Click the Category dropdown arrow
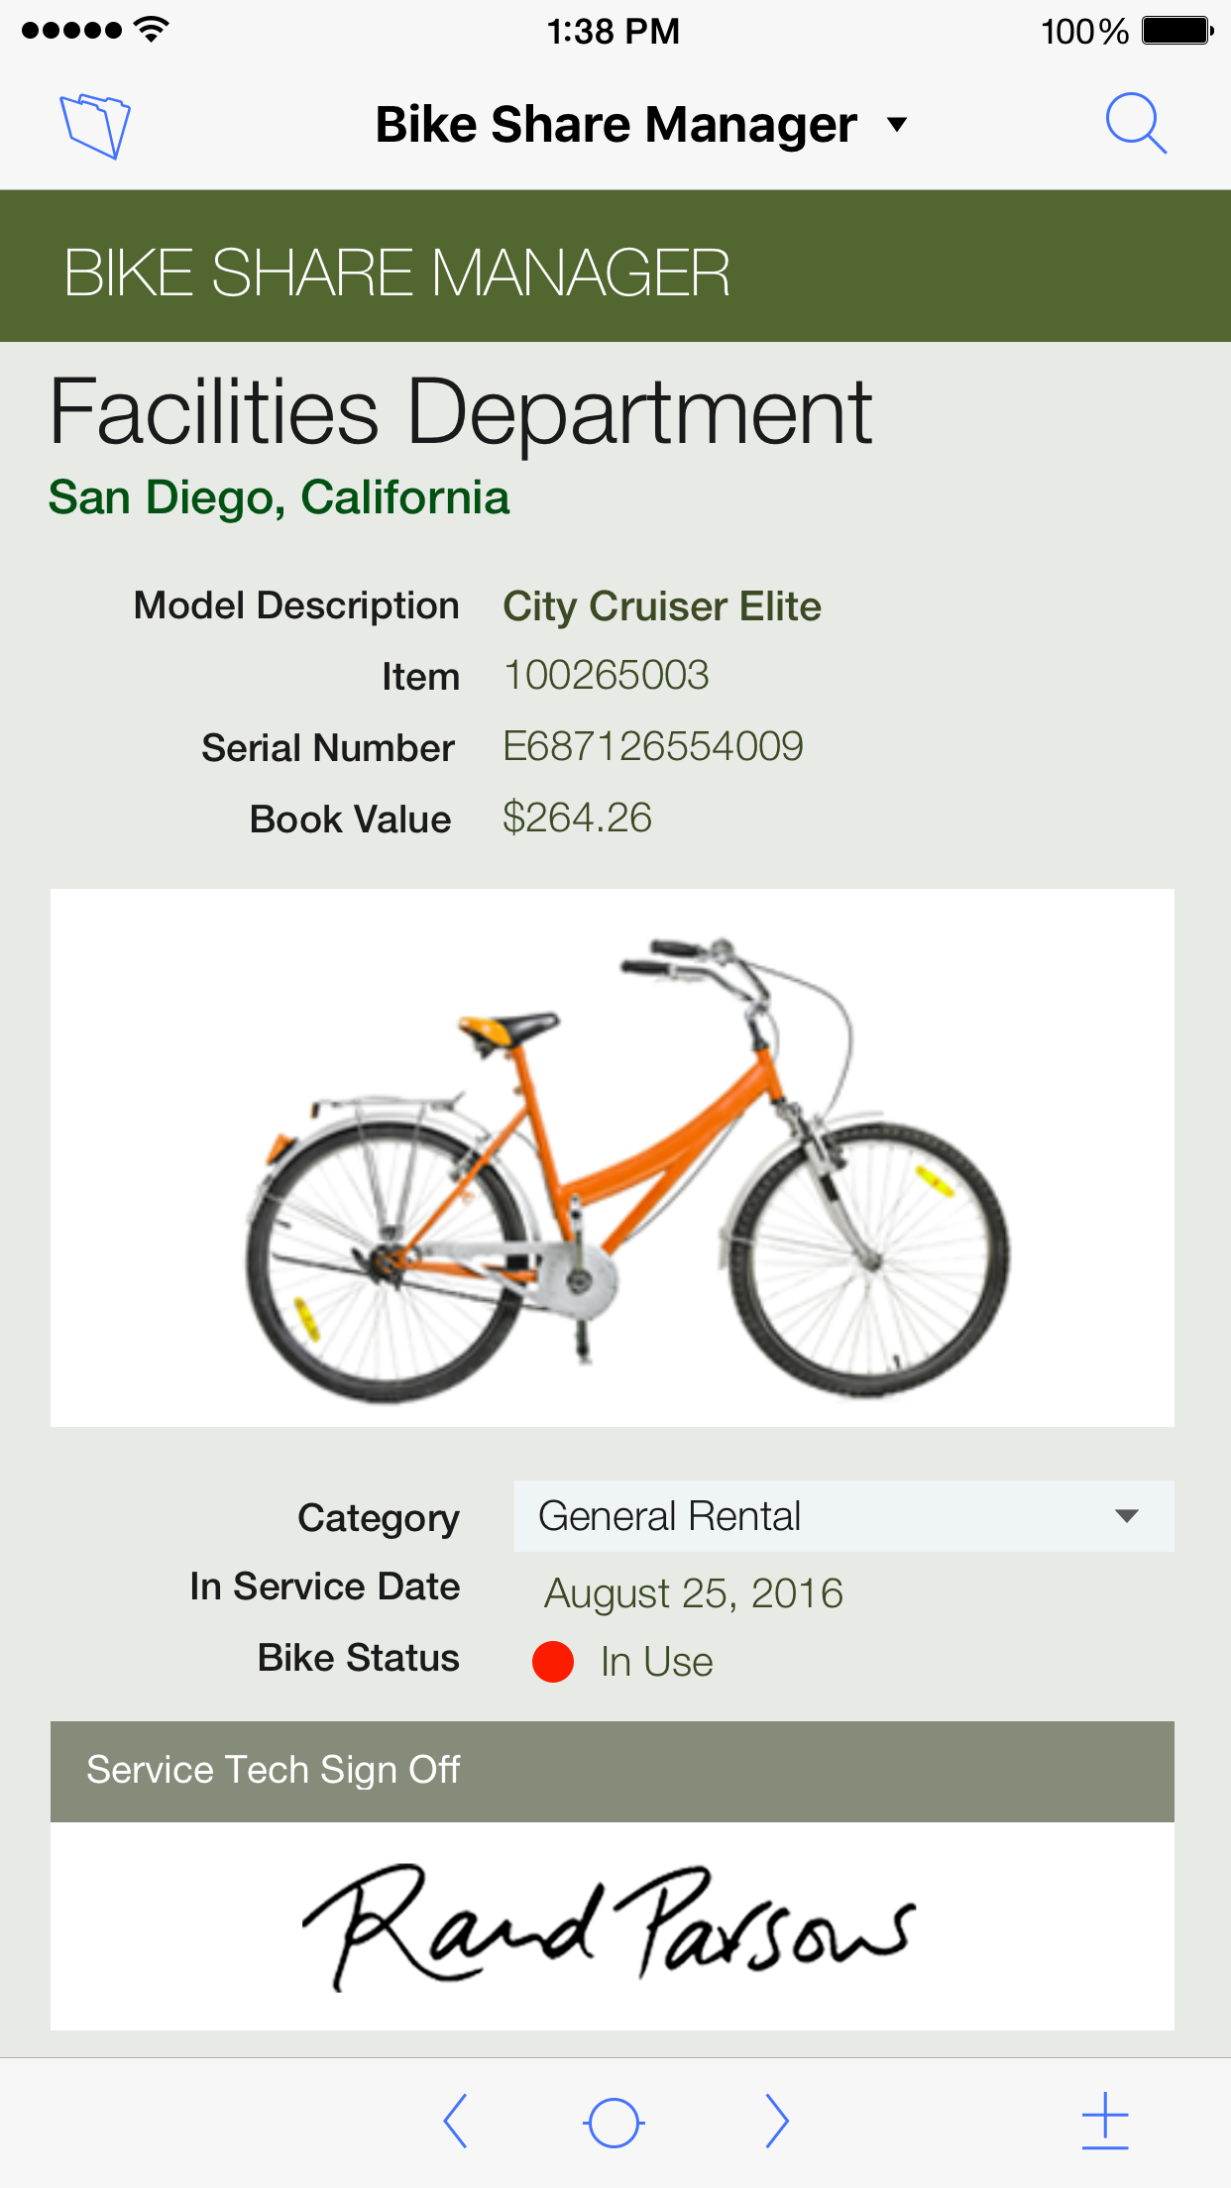1231x2188 pixels. pos(1126,1516)
